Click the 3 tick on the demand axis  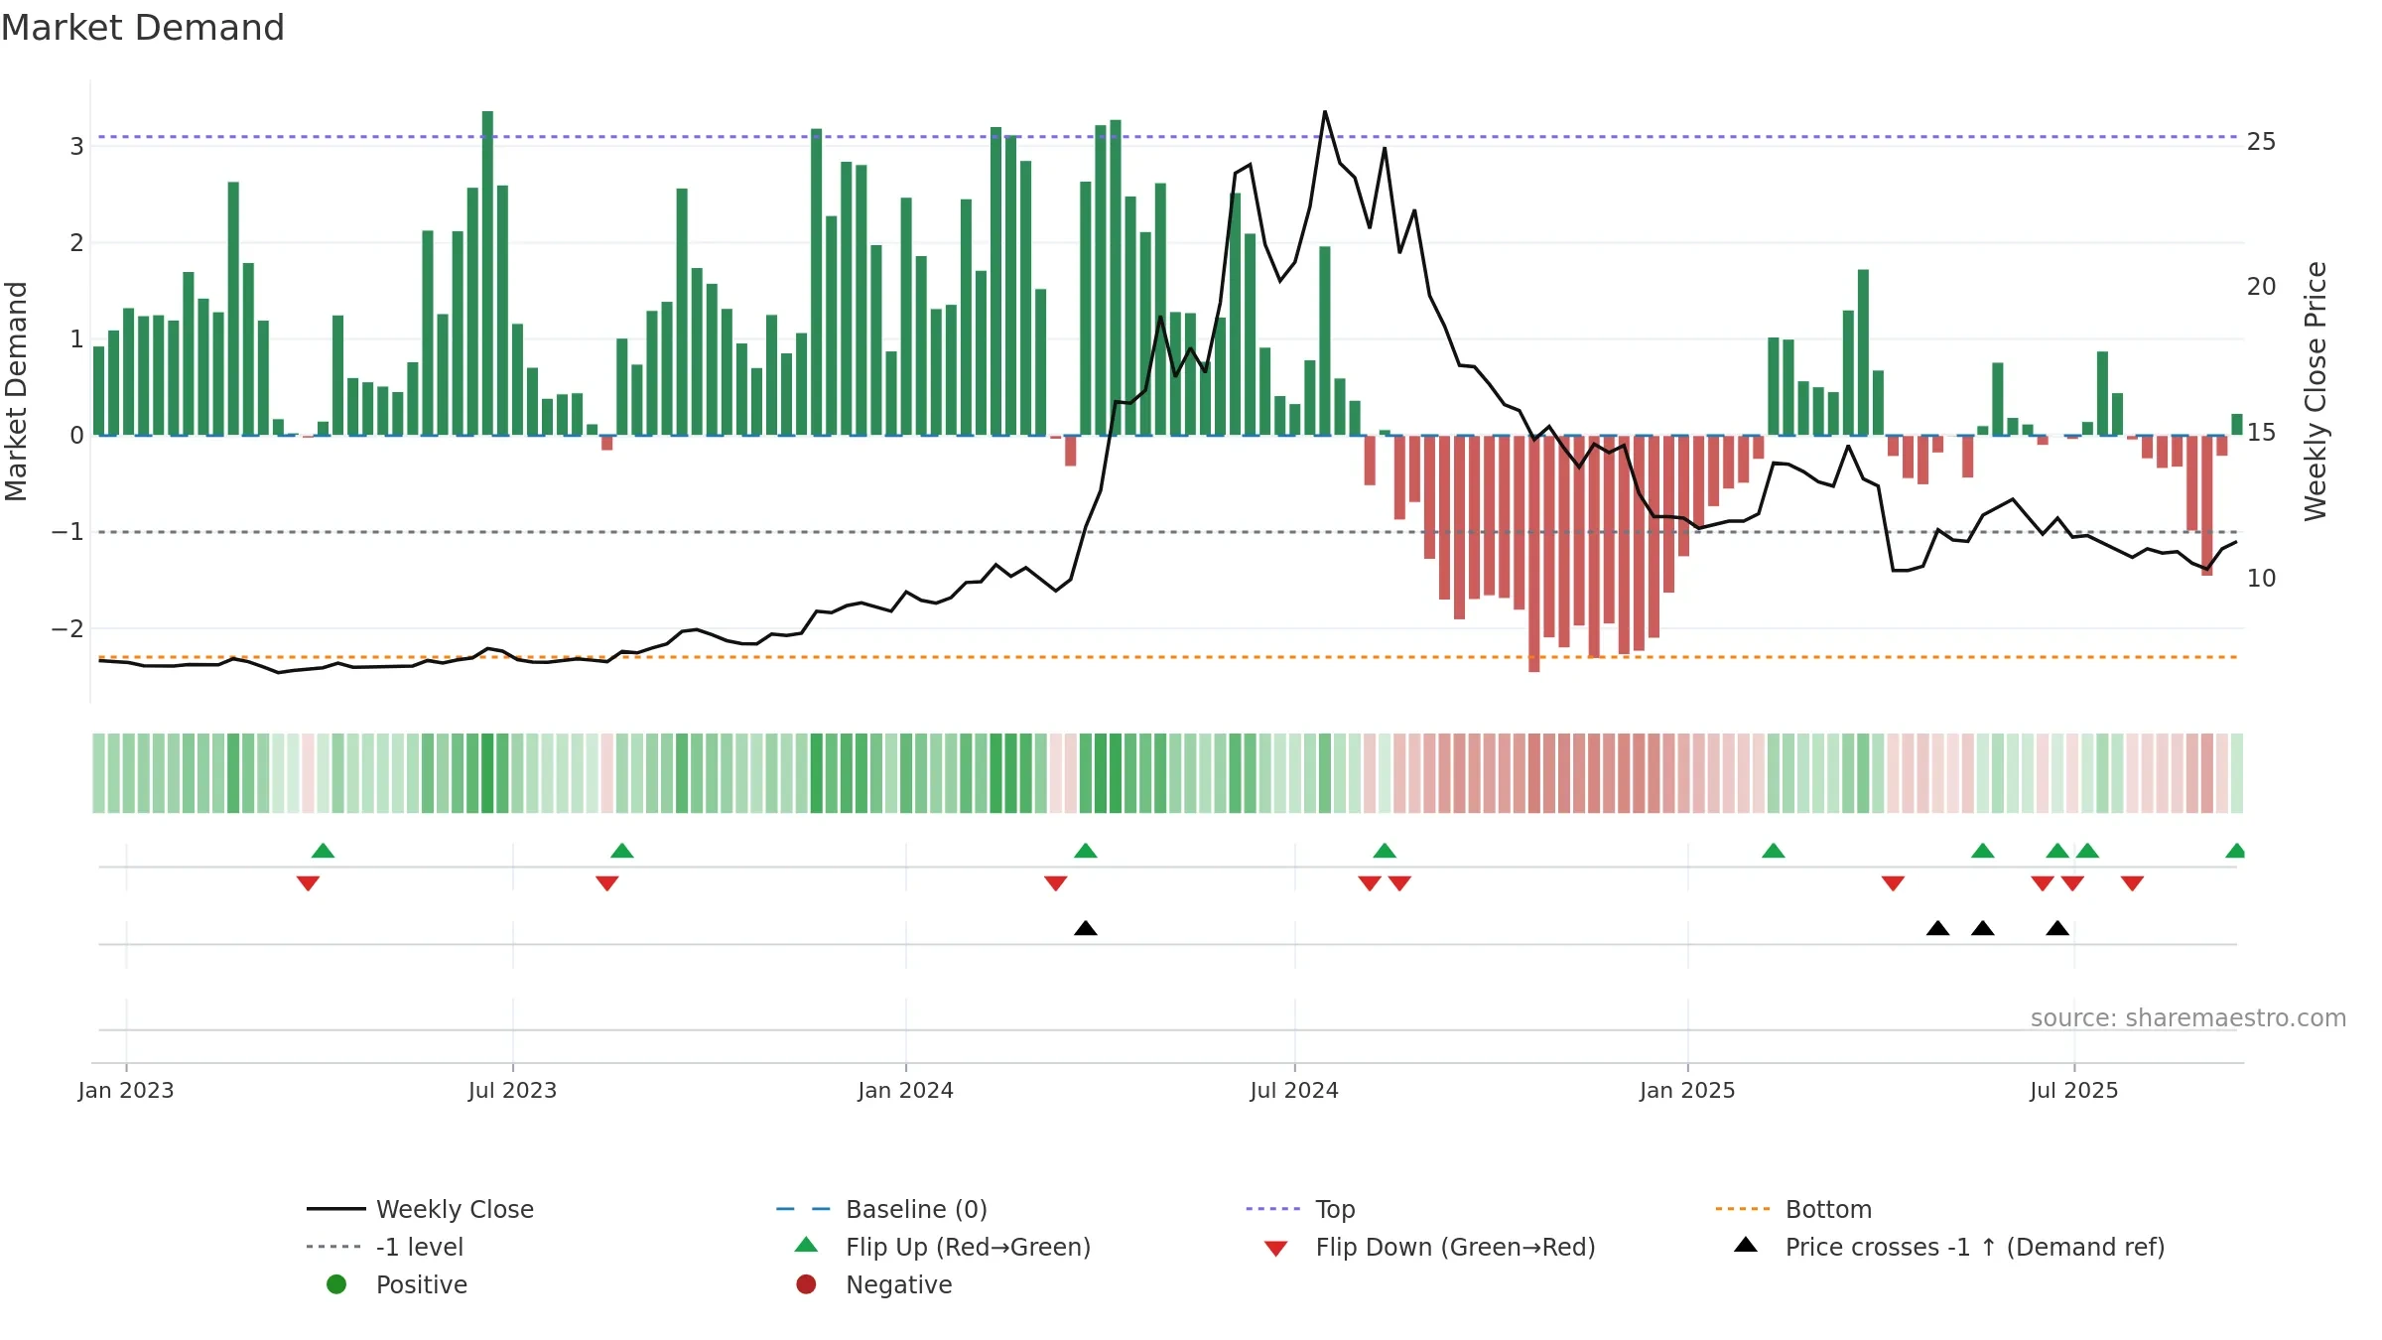pyautogui.click(x=76, y=147)
